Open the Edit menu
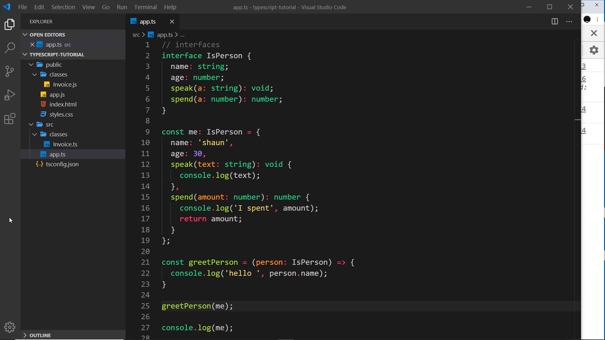Image resolution: width=605 pixels, height=340 pixels. 39,7
